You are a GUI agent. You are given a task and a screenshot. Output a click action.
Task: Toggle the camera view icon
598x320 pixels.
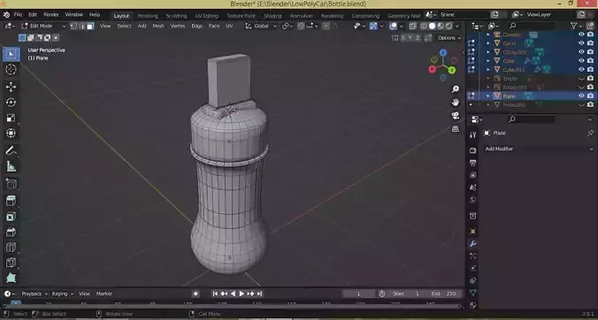pyautogui.click(x=456, y=116)
